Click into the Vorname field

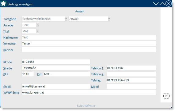89,43
